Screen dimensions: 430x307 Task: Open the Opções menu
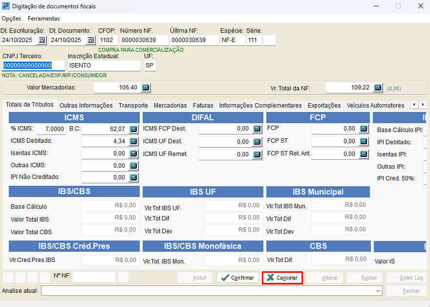coord(11,19)
